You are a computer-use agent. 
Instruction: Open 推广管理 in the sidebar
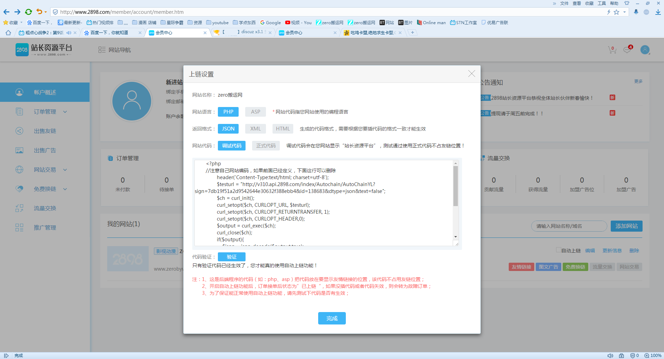pos(45,227)
